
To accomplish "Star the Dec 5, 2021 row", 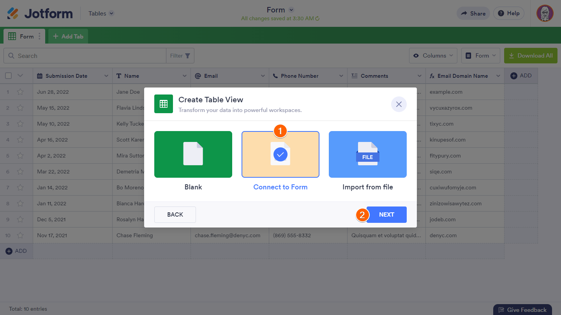I will pos(20,220).
